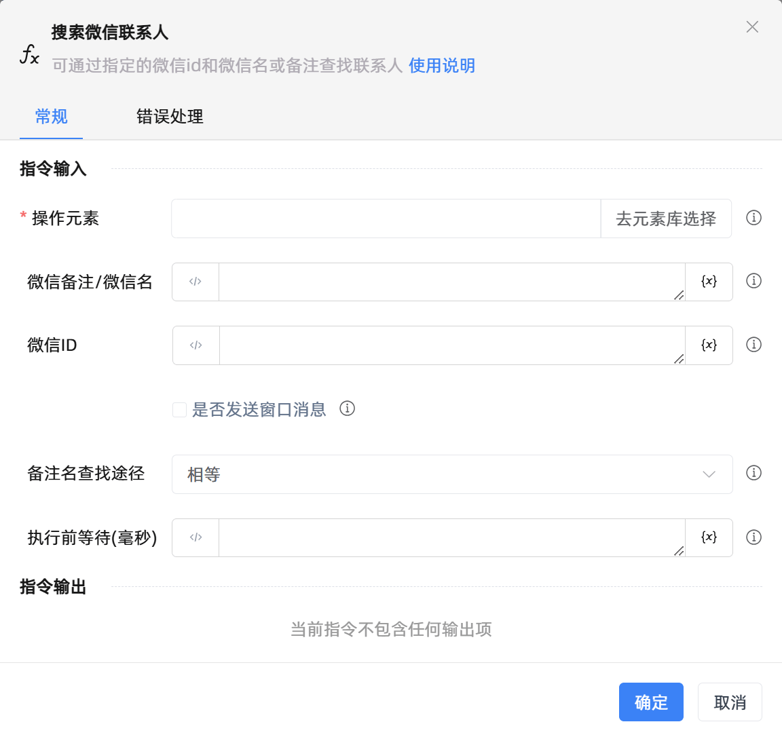The image size is (782, 741).
Task: Open info tooltip for 微信备注/微信名
Action: (753, 281)
